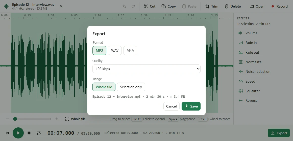Play the audio
This screenshot has height=141, width=293.
pyautogui.click(x=18, y=133)
